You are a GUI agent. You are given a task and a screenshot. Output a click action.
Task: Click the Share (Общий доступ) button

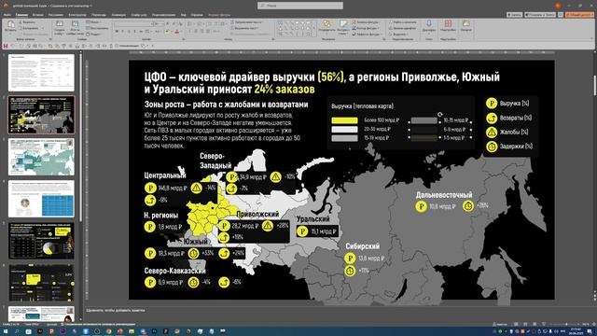click(579, 15)
